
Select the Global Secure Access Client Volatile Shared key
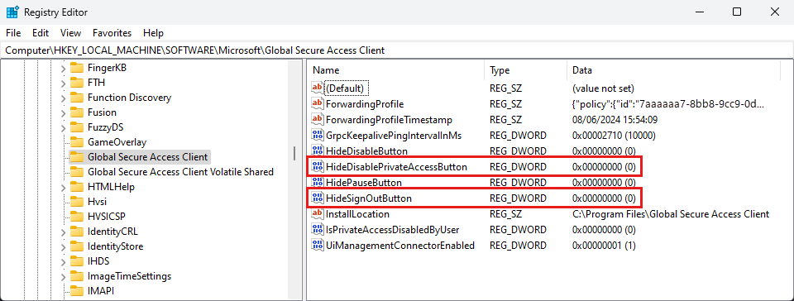click(x=181, y=172)
